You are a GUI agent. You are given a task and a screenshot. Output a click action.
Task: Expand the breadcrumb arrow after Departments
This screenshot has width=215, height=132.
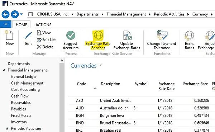(x=102, y=14)
